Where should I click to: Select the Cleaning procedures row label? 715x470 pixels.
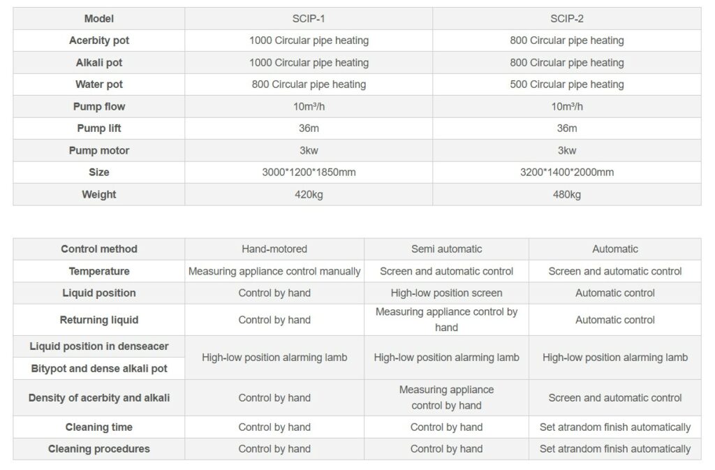(x=99, y=449)
